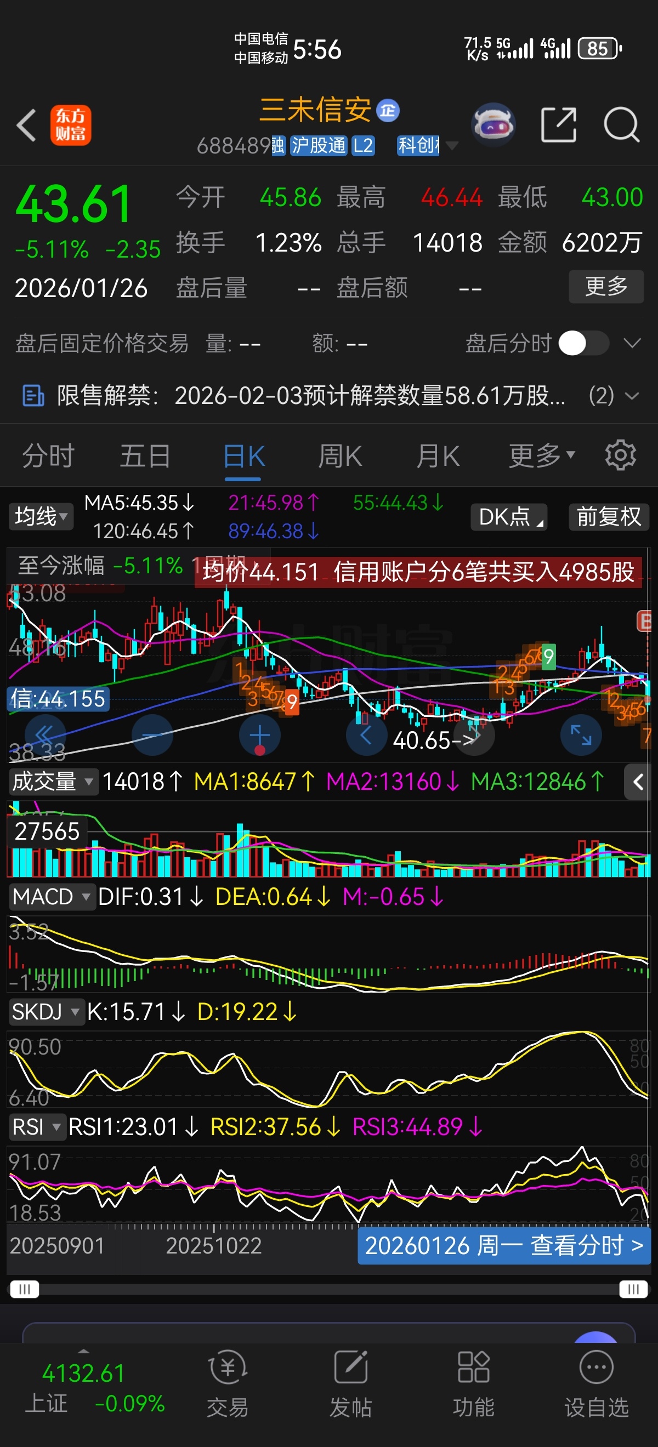Tap the 40.65 low price marker
This screenshot has height=1447, width=658.
(x=434, y=741)
